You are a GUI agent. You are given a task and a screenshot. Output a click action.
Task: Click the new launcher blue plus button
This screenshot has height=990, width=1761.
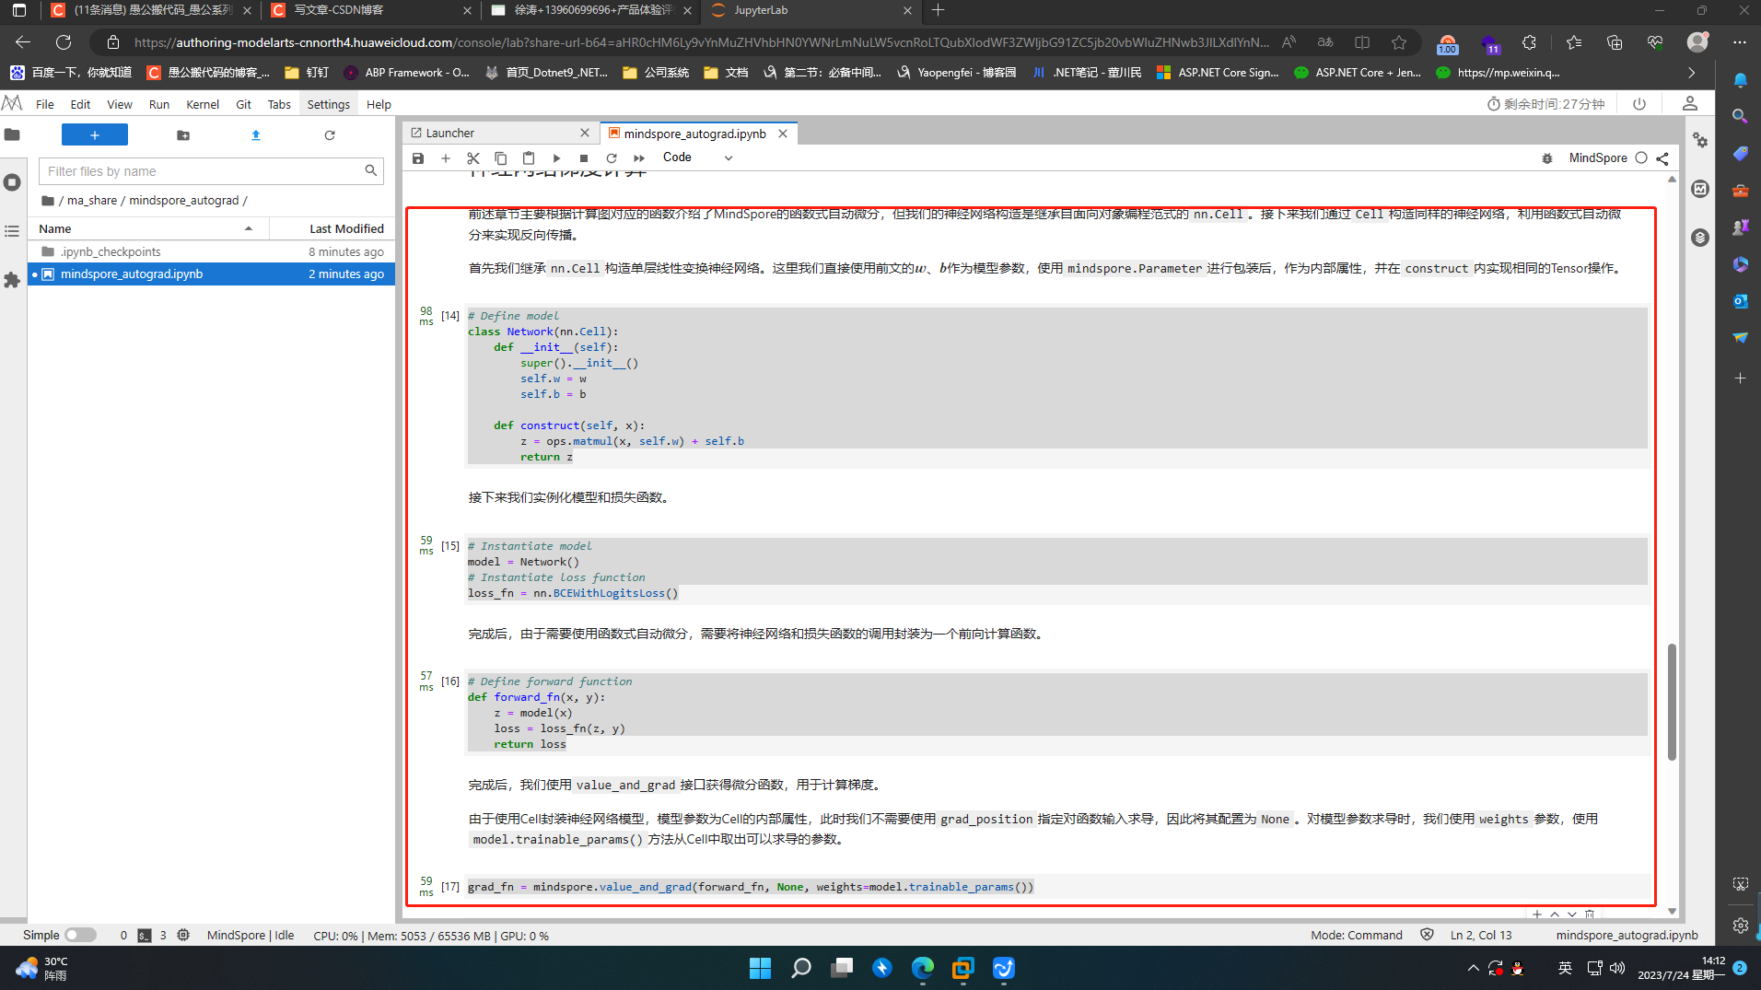(x=95, y=135)
